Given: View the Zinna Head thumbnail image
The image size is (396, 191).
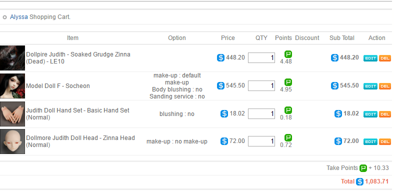Looking at the screenshot, I should (12, 141).
